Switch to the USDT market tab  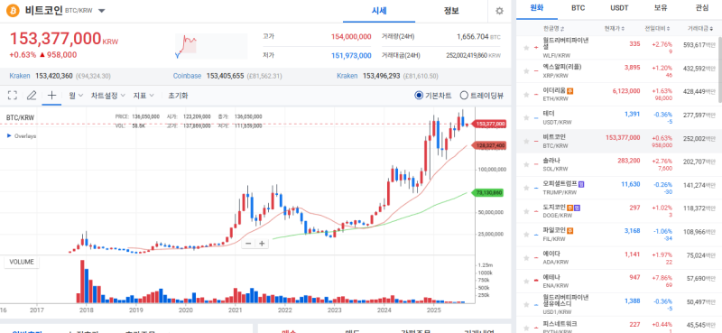[x=619, y=8]
